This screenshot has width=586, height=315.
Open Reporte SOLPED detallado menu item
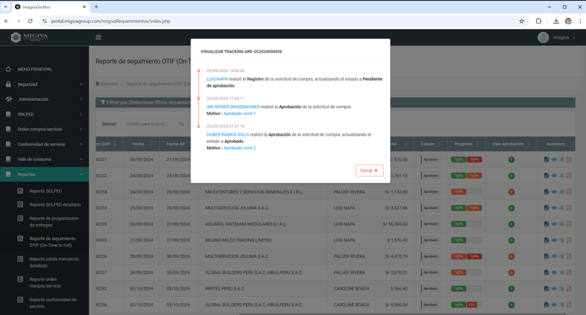pos(55,205)
